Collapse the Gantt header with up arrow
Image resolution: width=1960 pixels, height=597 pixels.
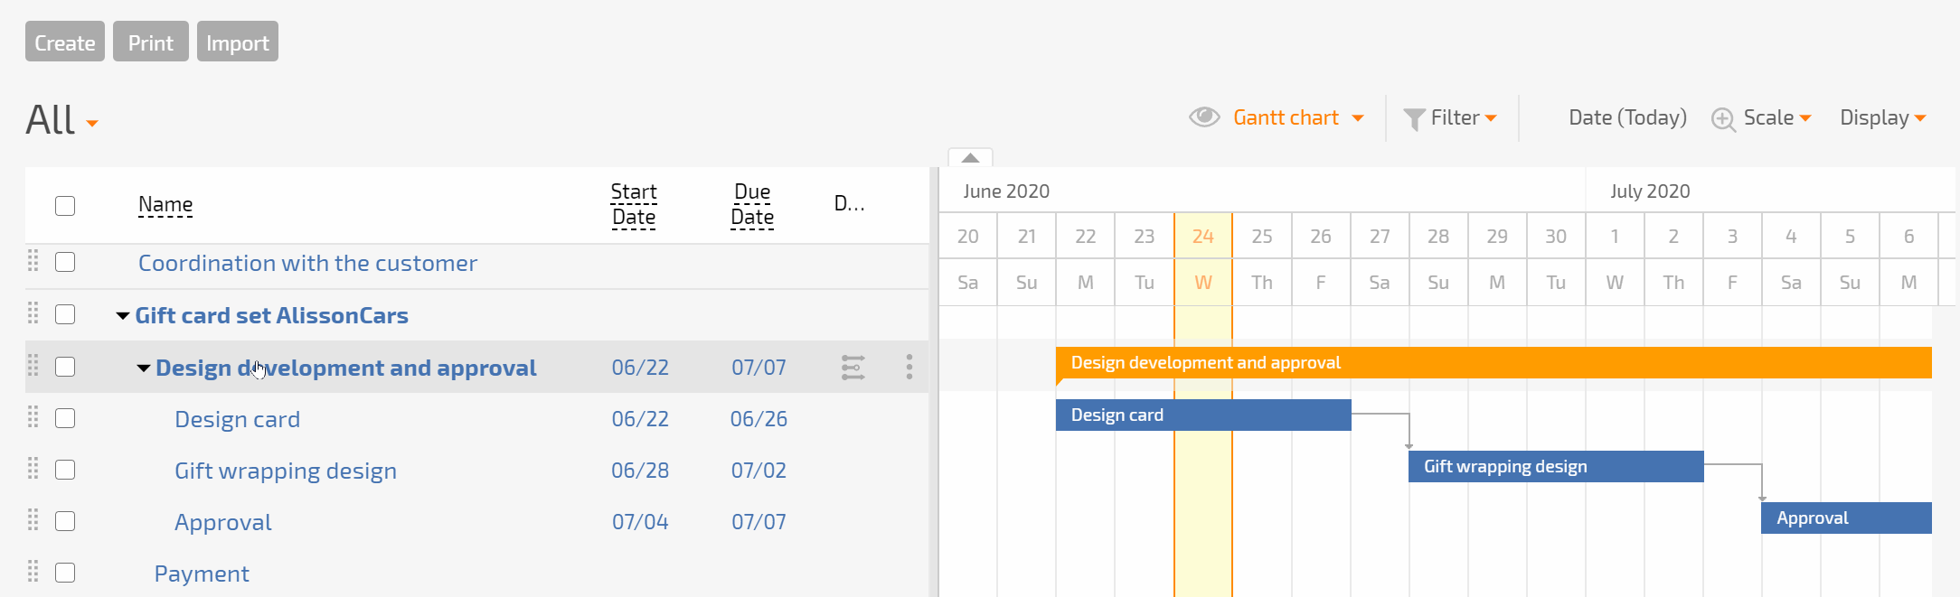[x=970, y=157]
